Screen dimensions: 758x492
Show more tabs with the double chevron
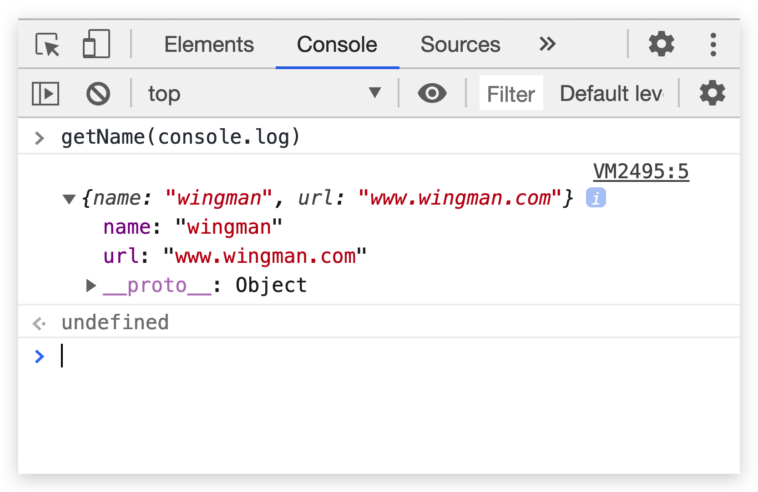click(547, 44)
